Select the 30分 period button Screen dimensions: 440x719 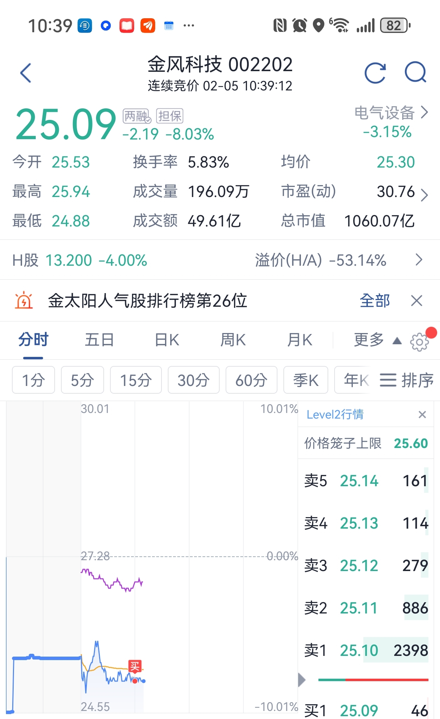pyautogui.click(x=194, y=380)
